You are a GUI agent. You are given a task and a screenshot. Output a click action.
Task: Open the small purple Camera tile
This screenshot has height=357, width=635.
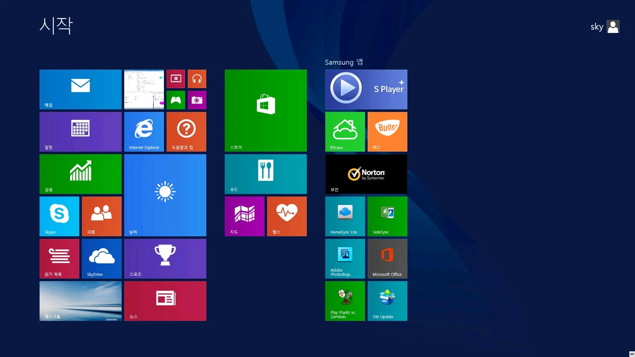pyautogui.click(x=197, y=100)
